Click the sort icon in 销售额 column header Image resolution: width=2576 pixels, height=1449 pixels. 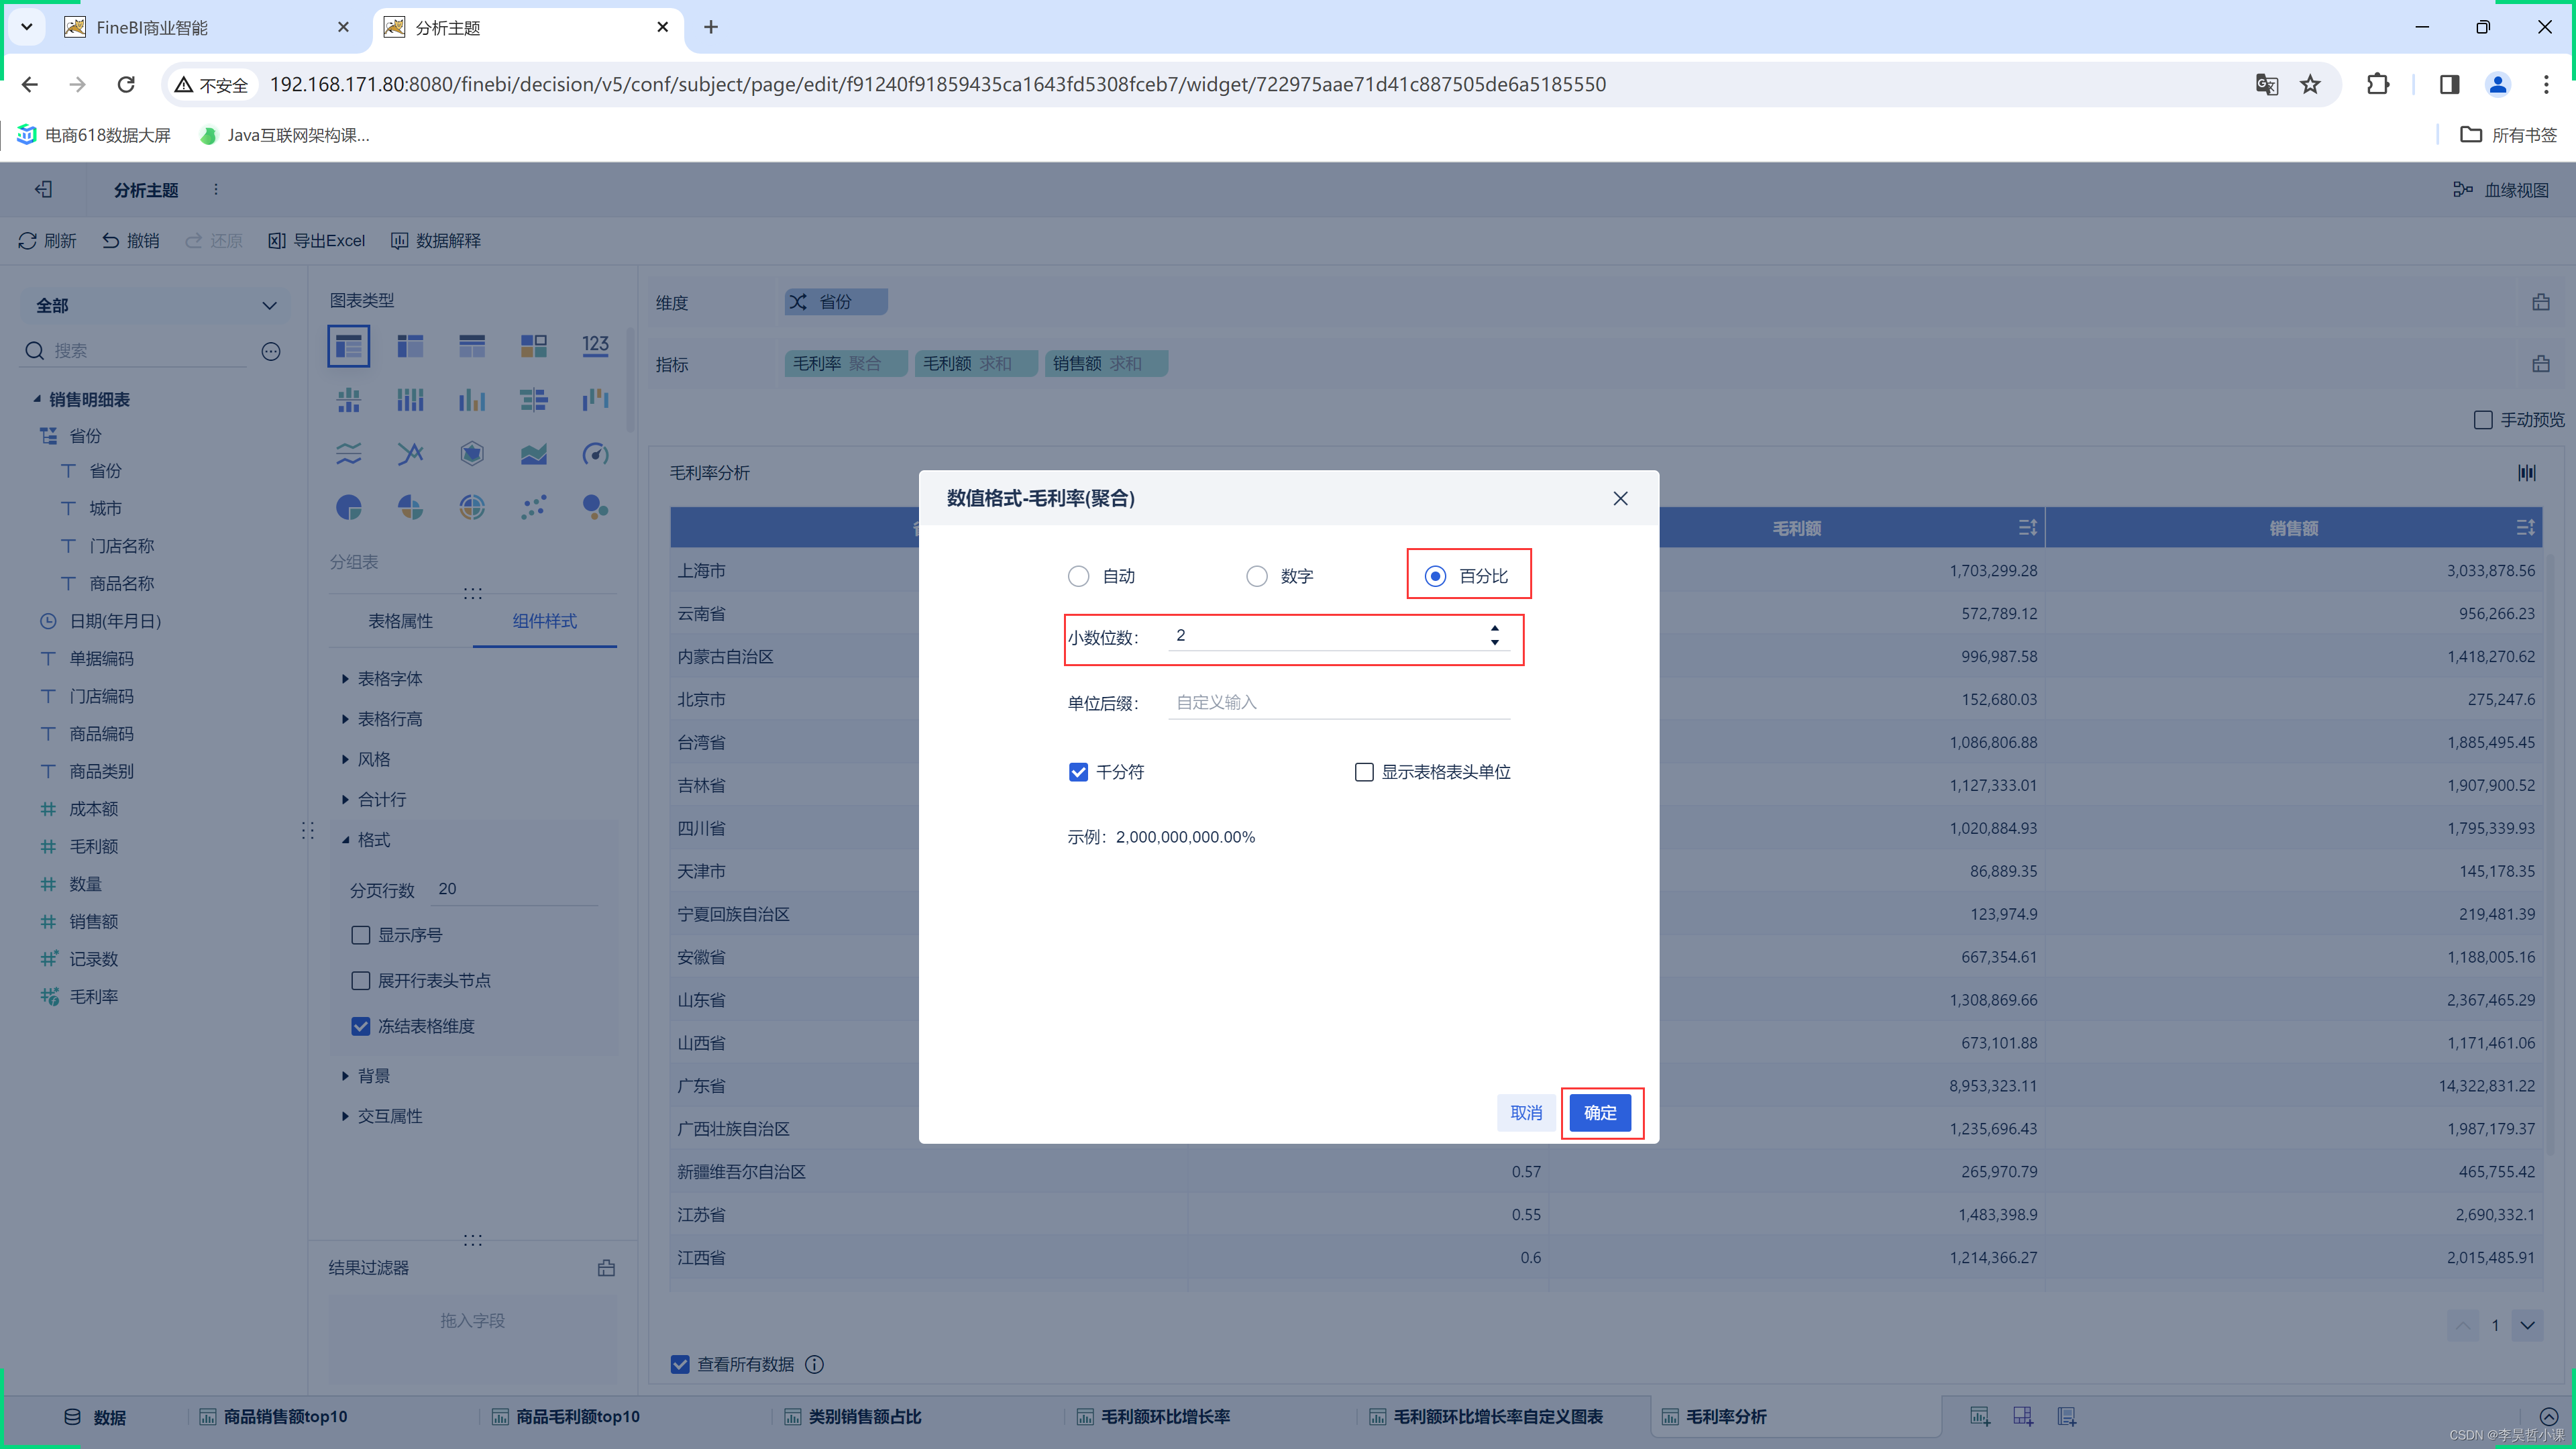tap(2525, 527)
